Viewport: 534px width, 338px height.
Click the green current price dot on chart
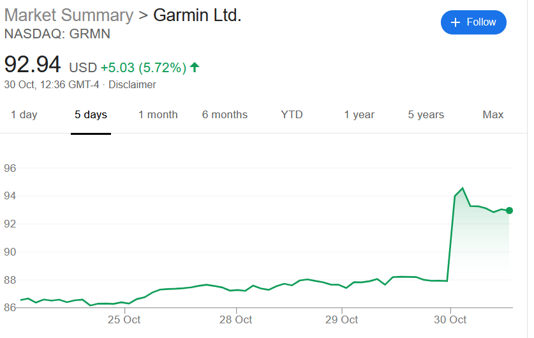[509, 210]
